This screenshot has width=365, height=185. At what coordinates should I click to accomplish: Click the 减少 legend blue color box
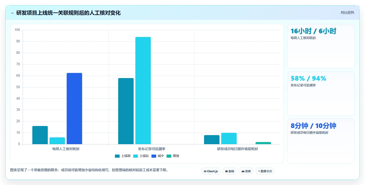click(x=154, y=156)
